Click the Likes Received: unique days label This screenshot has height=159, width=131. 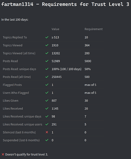coord(22,116)
